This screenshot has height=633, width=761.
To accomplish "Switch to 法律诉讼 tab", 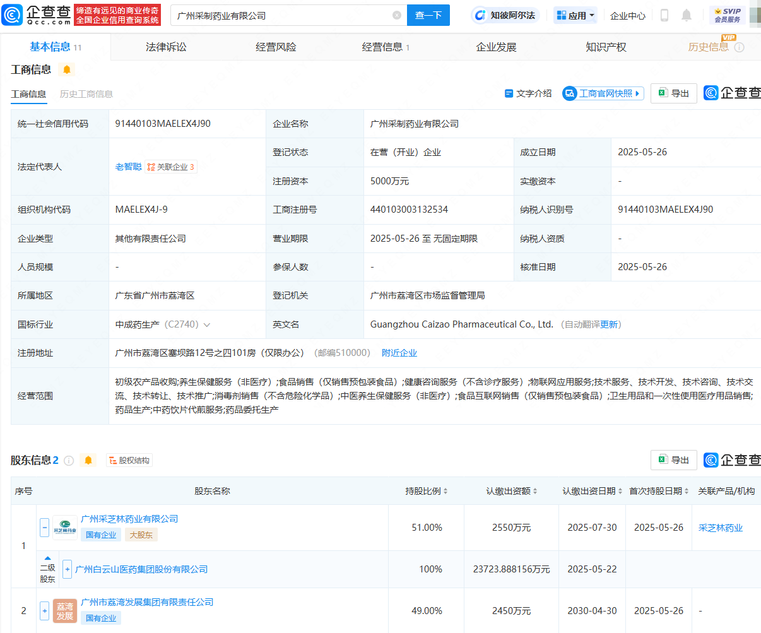I will point(166,47).
